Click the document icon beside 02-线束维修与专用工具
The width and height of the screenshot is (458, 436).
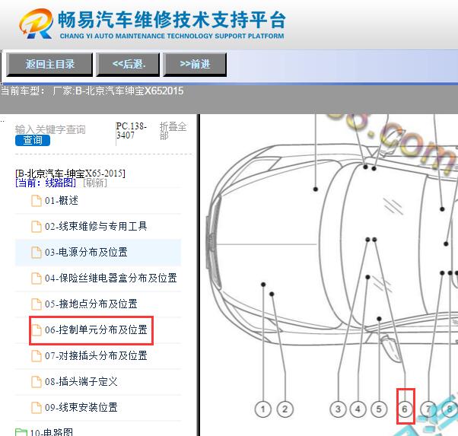pos(37,227)
